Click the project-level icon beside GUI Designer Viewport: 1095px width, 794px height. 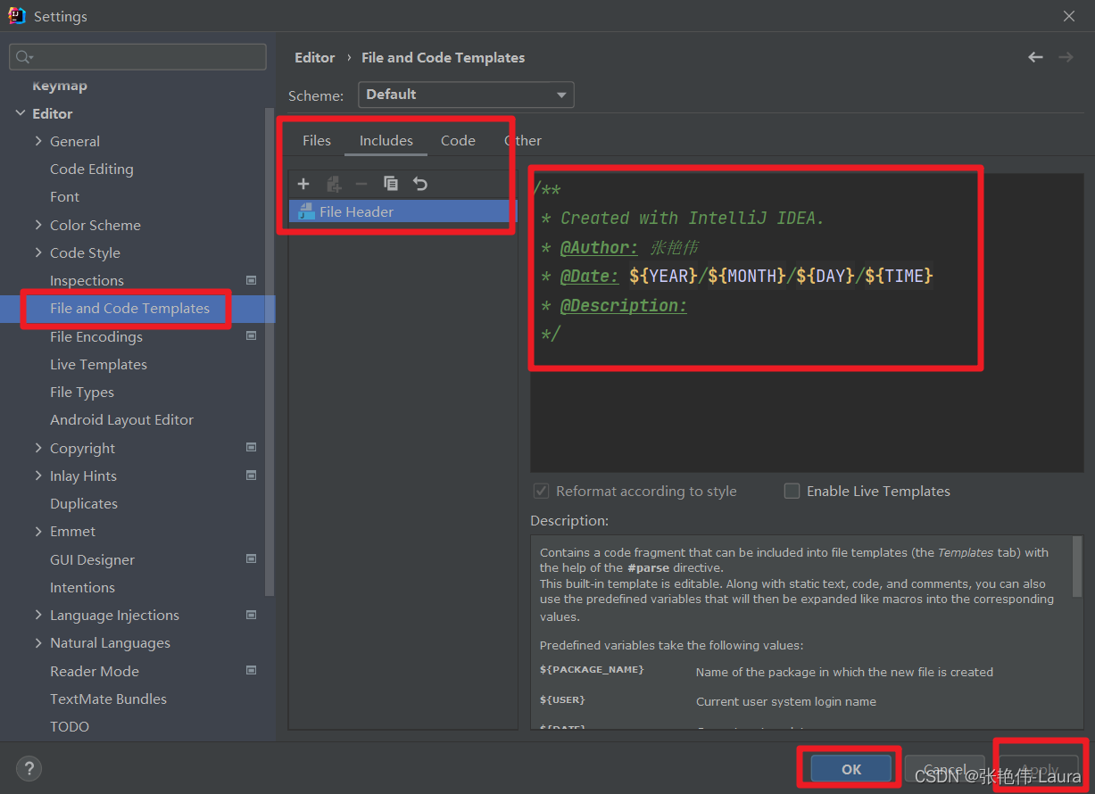click(x=251, y=559)
